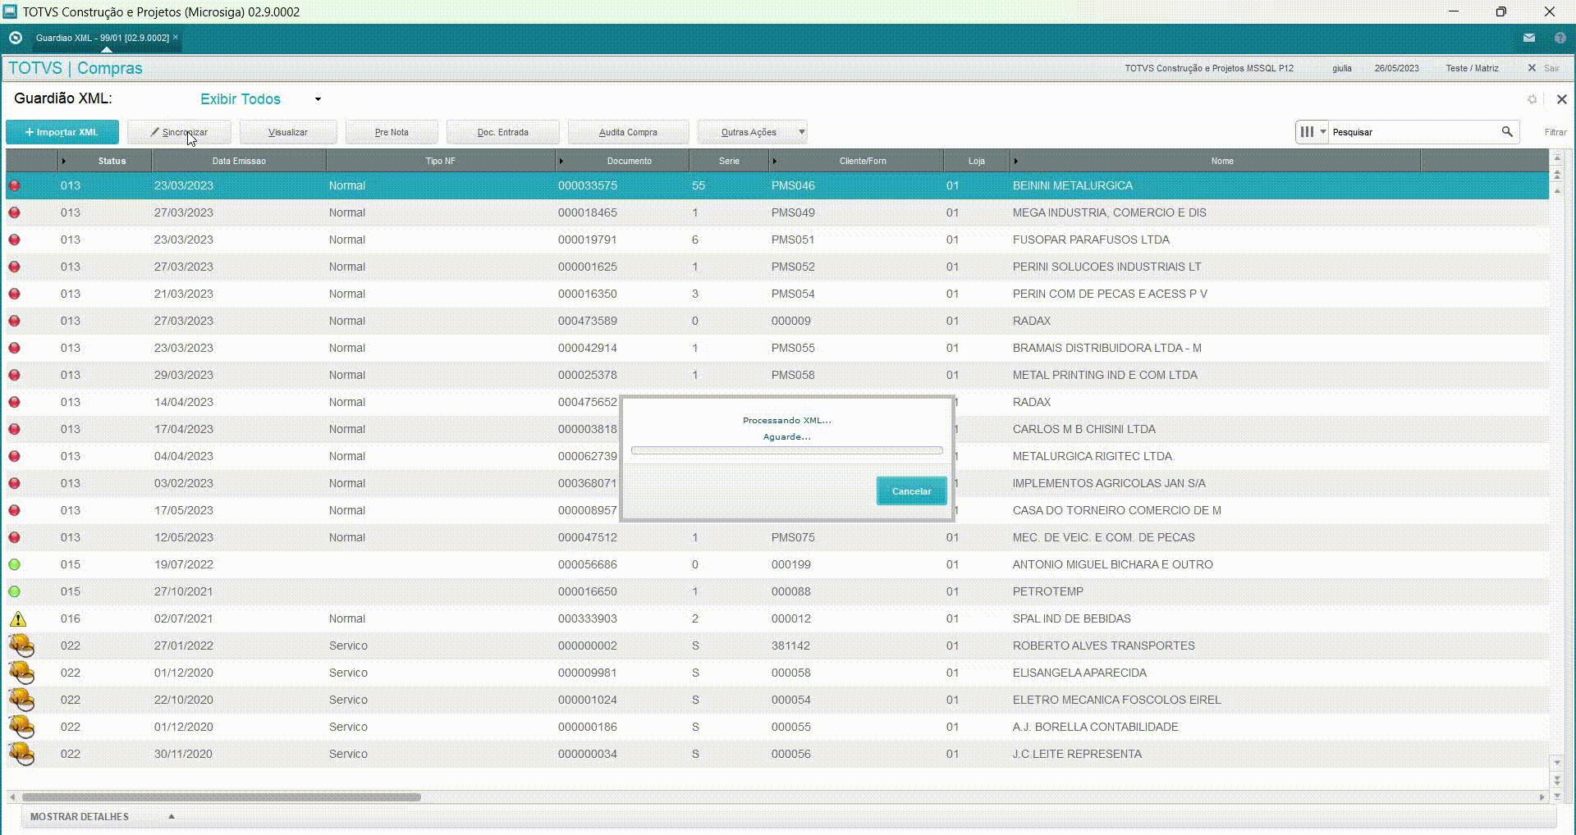
Task: Click red status icon of METAL PRINTING row
Action: pyautogui.click(x=14, y=375)
